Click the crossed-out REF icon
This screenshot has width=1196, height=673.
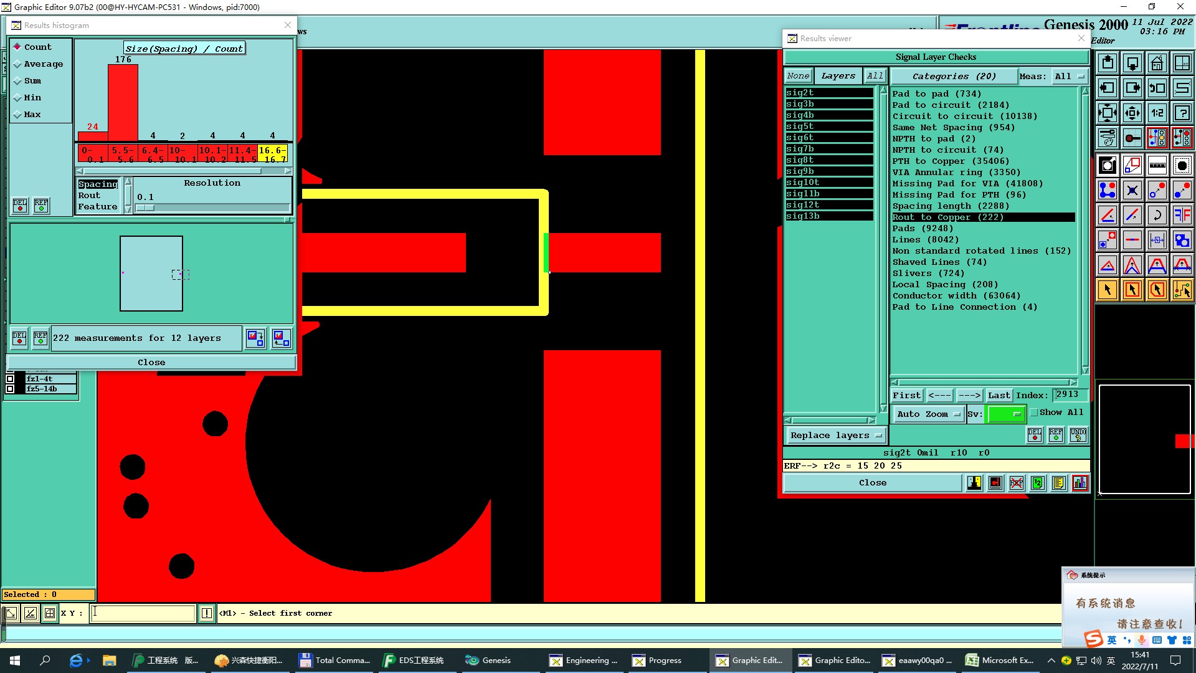pyautogui.click(x=1017, y=483)
